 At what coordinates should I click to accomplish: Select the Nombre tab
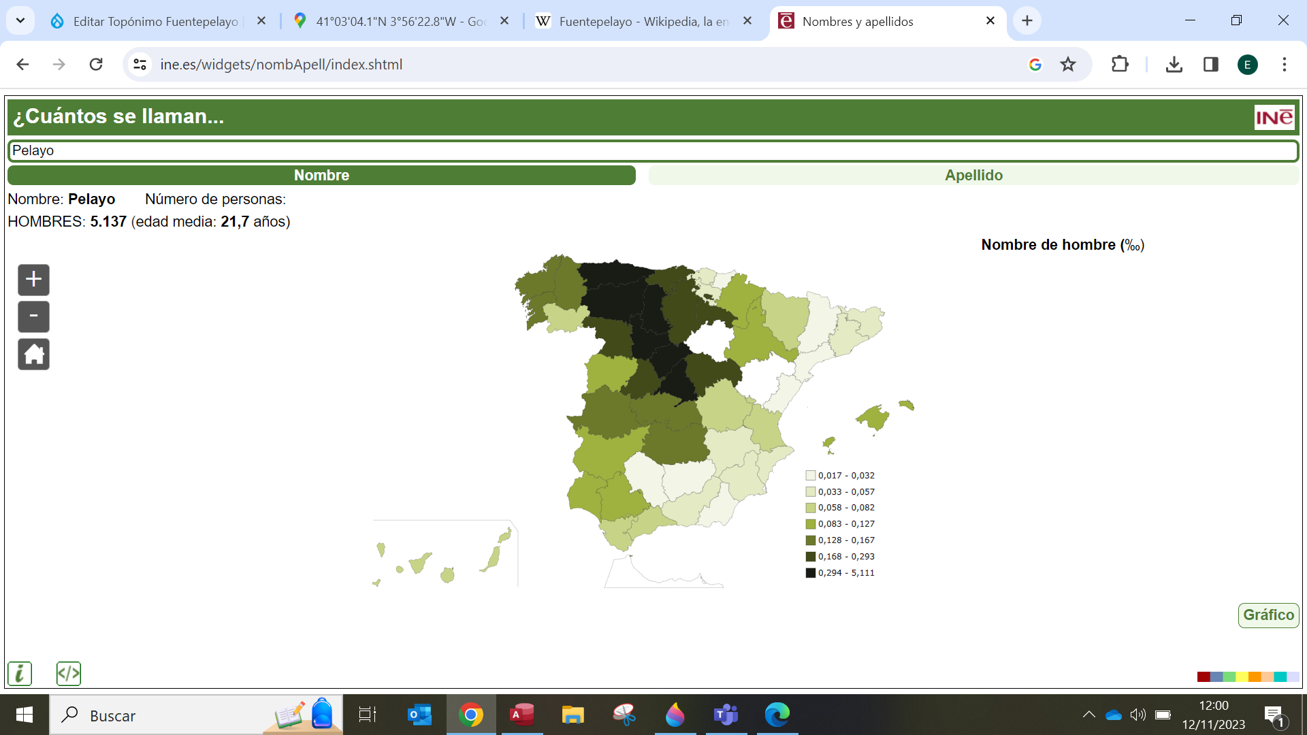(x=321, y=176)
